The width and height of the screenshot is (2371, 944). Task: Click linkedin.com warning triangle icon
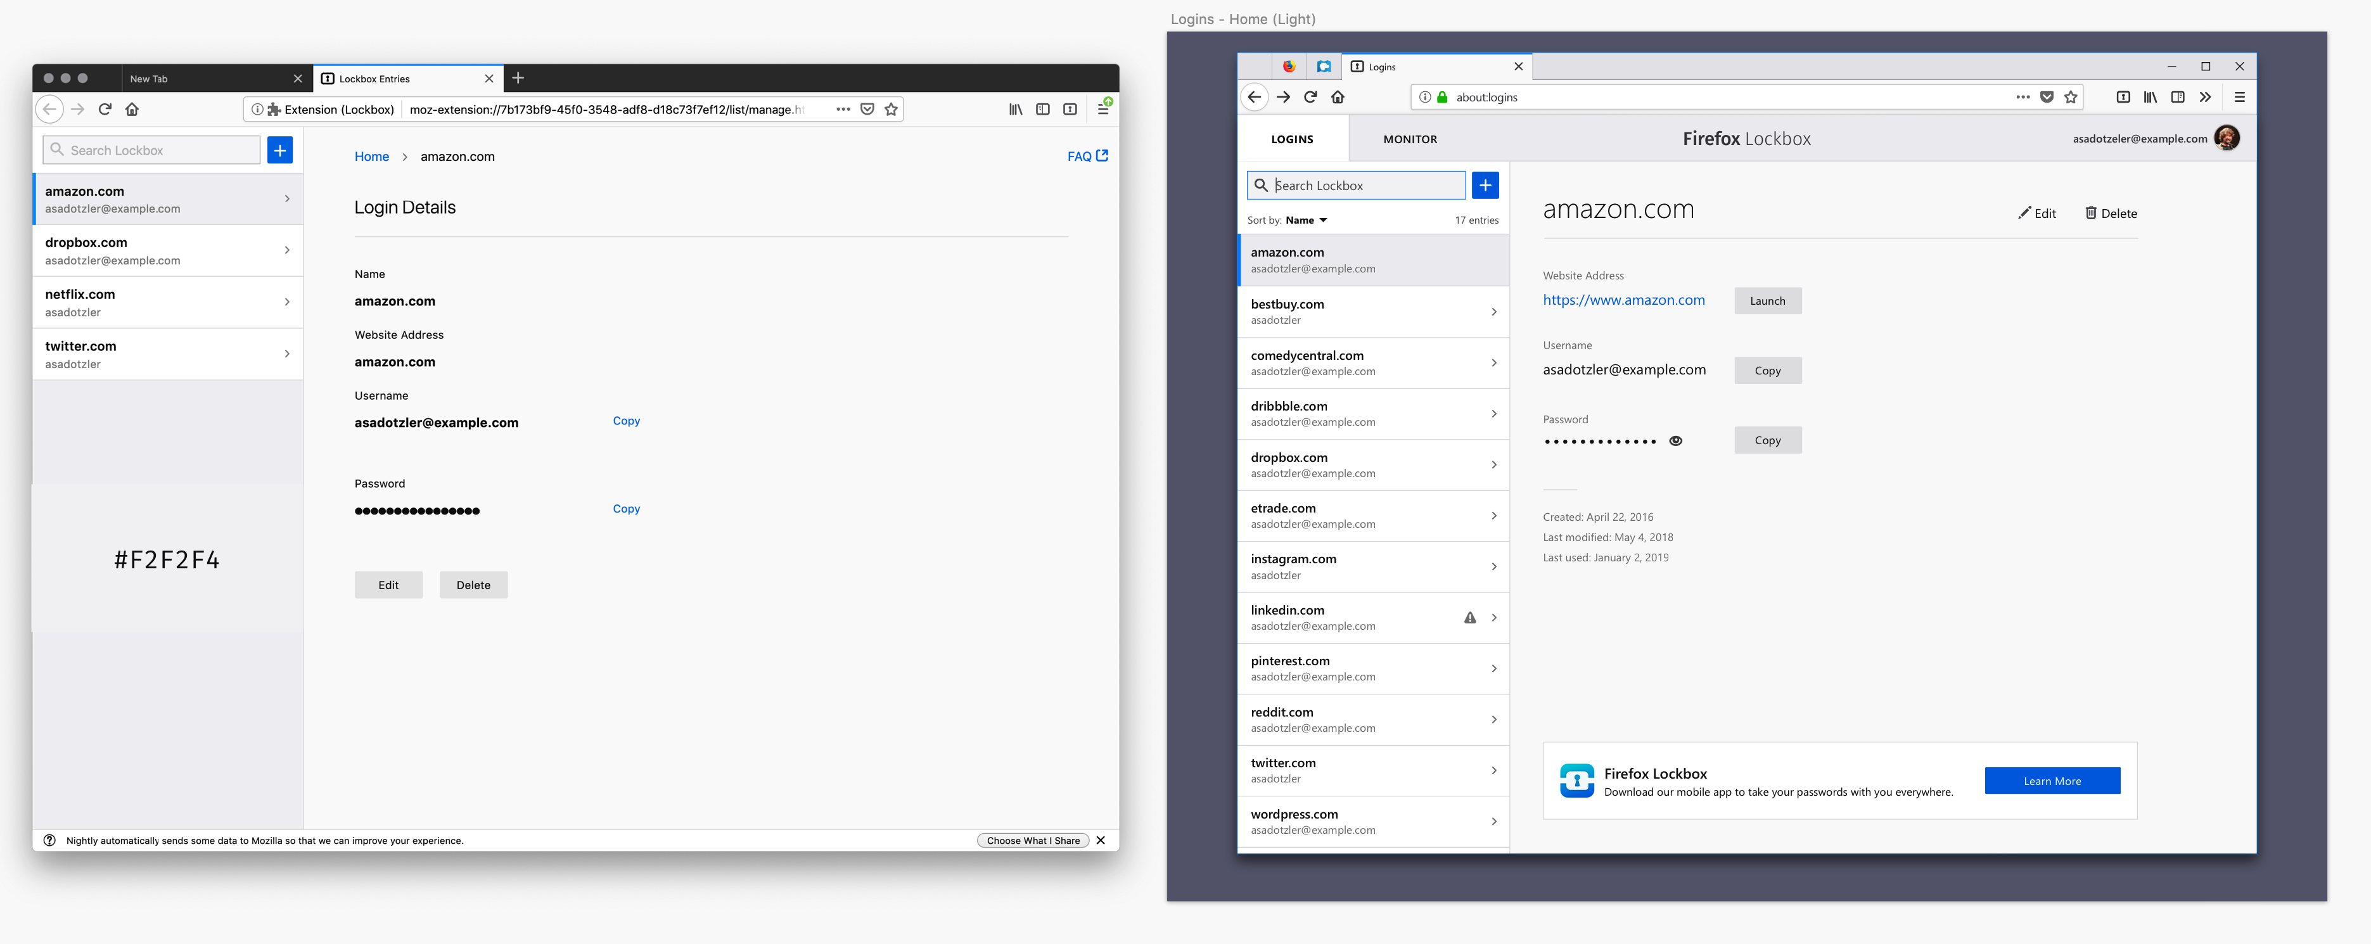pyautogui.click(x=1470, y=617)
